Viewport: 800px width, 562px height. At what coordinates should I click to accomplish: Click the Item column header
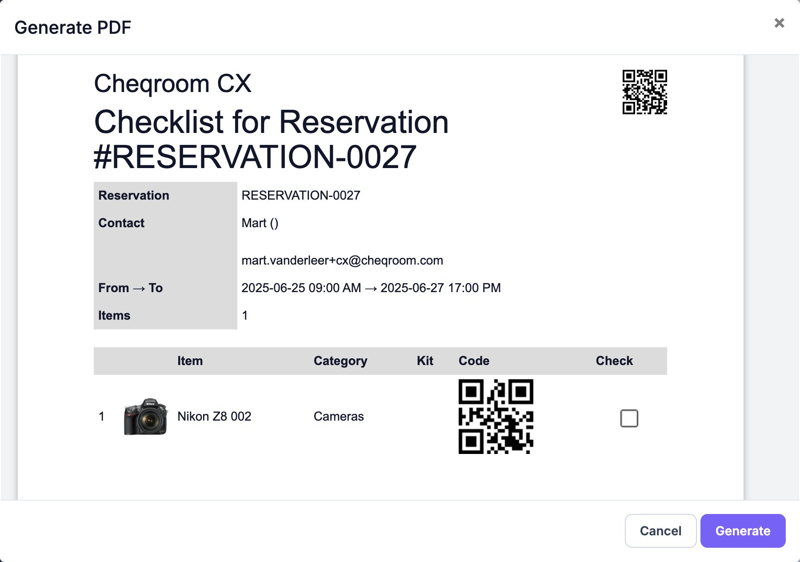point(190,361)
